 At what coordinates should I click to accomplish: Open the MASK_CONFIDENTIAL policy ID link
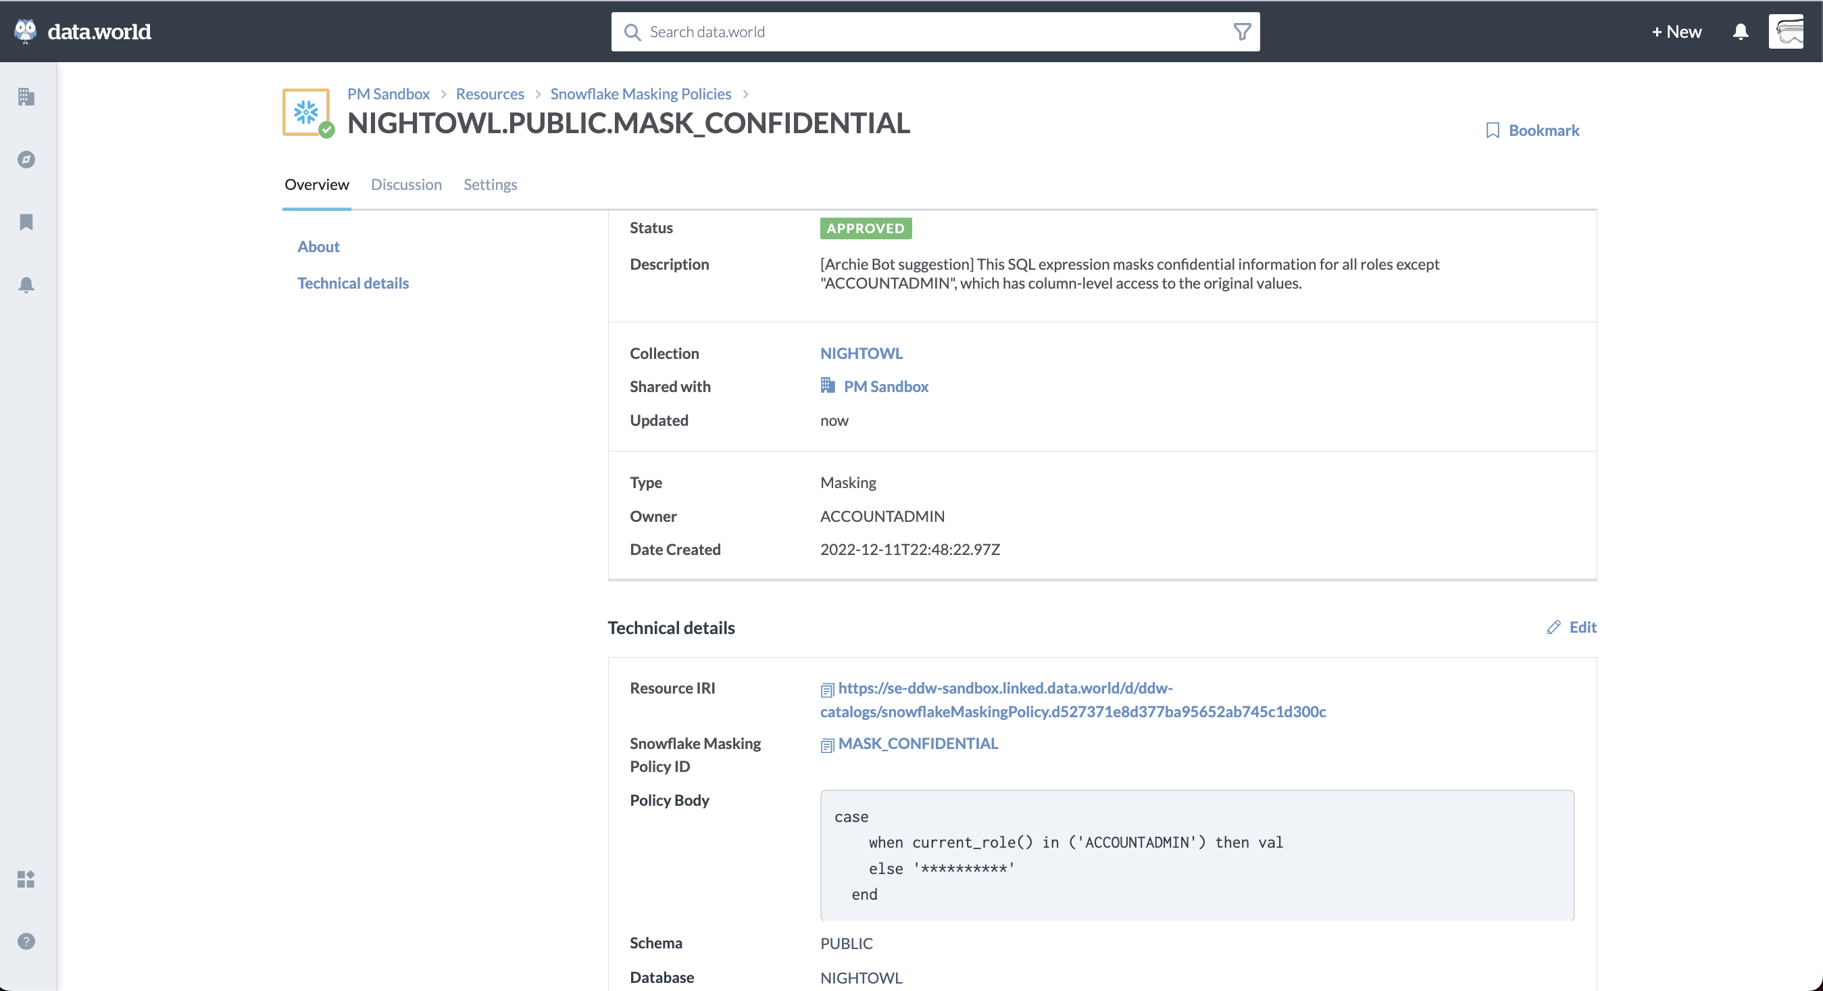(918, 744)
